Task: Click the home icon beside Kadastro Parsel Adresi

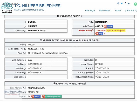Action: tap(54, 83)
